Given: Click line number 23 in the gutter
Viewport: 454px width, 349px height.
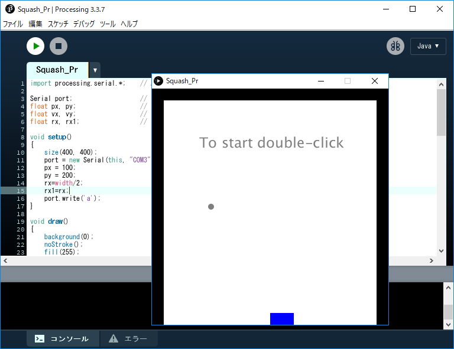Looking at the screenshot, I should [x=21, y=252].
